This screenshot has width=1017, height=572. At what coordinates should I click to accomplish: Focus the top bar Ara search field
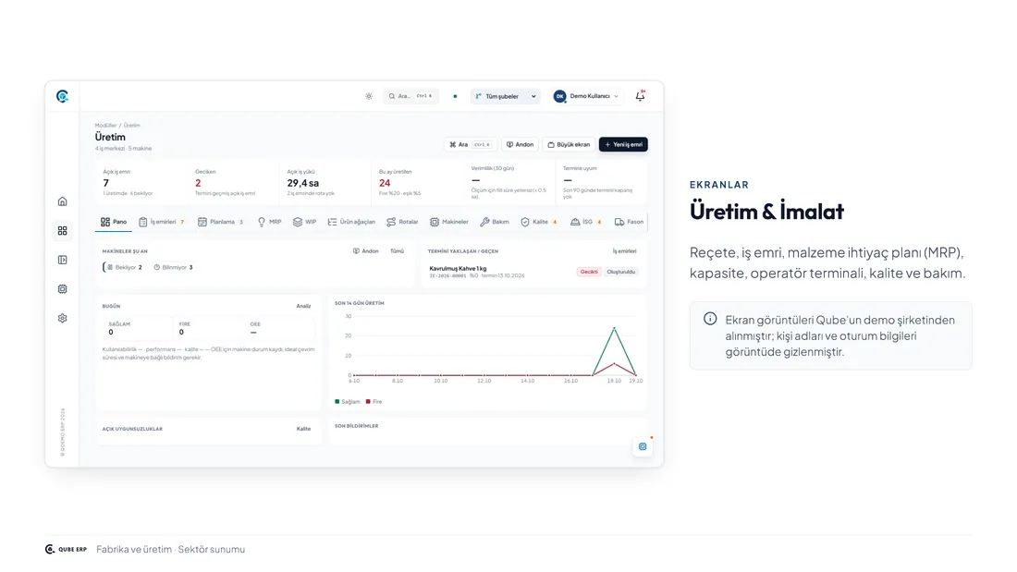410,96
